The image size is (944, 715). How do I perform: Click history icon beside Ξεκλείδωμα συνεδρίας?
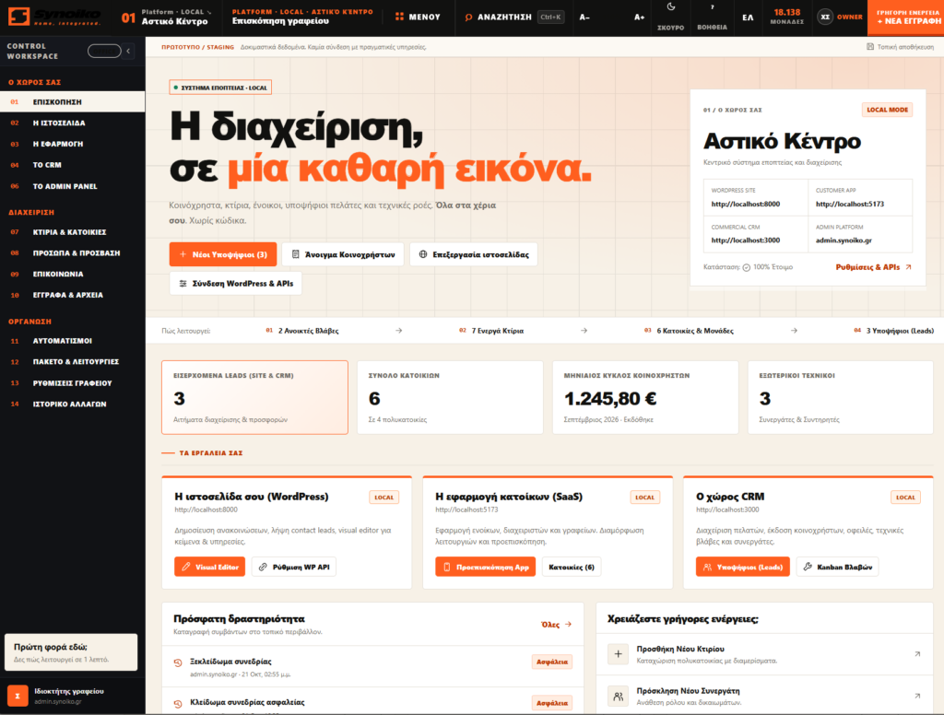coord(178,662)
